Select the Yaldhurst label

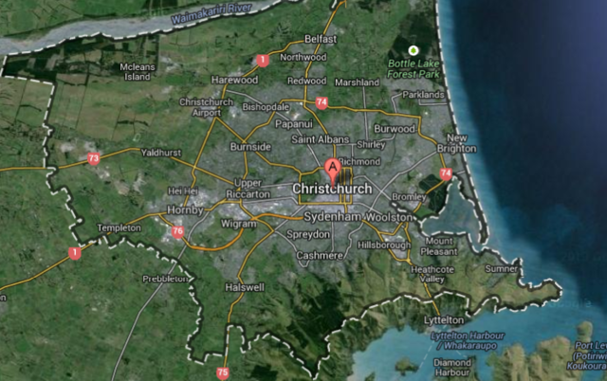(160, 153)
